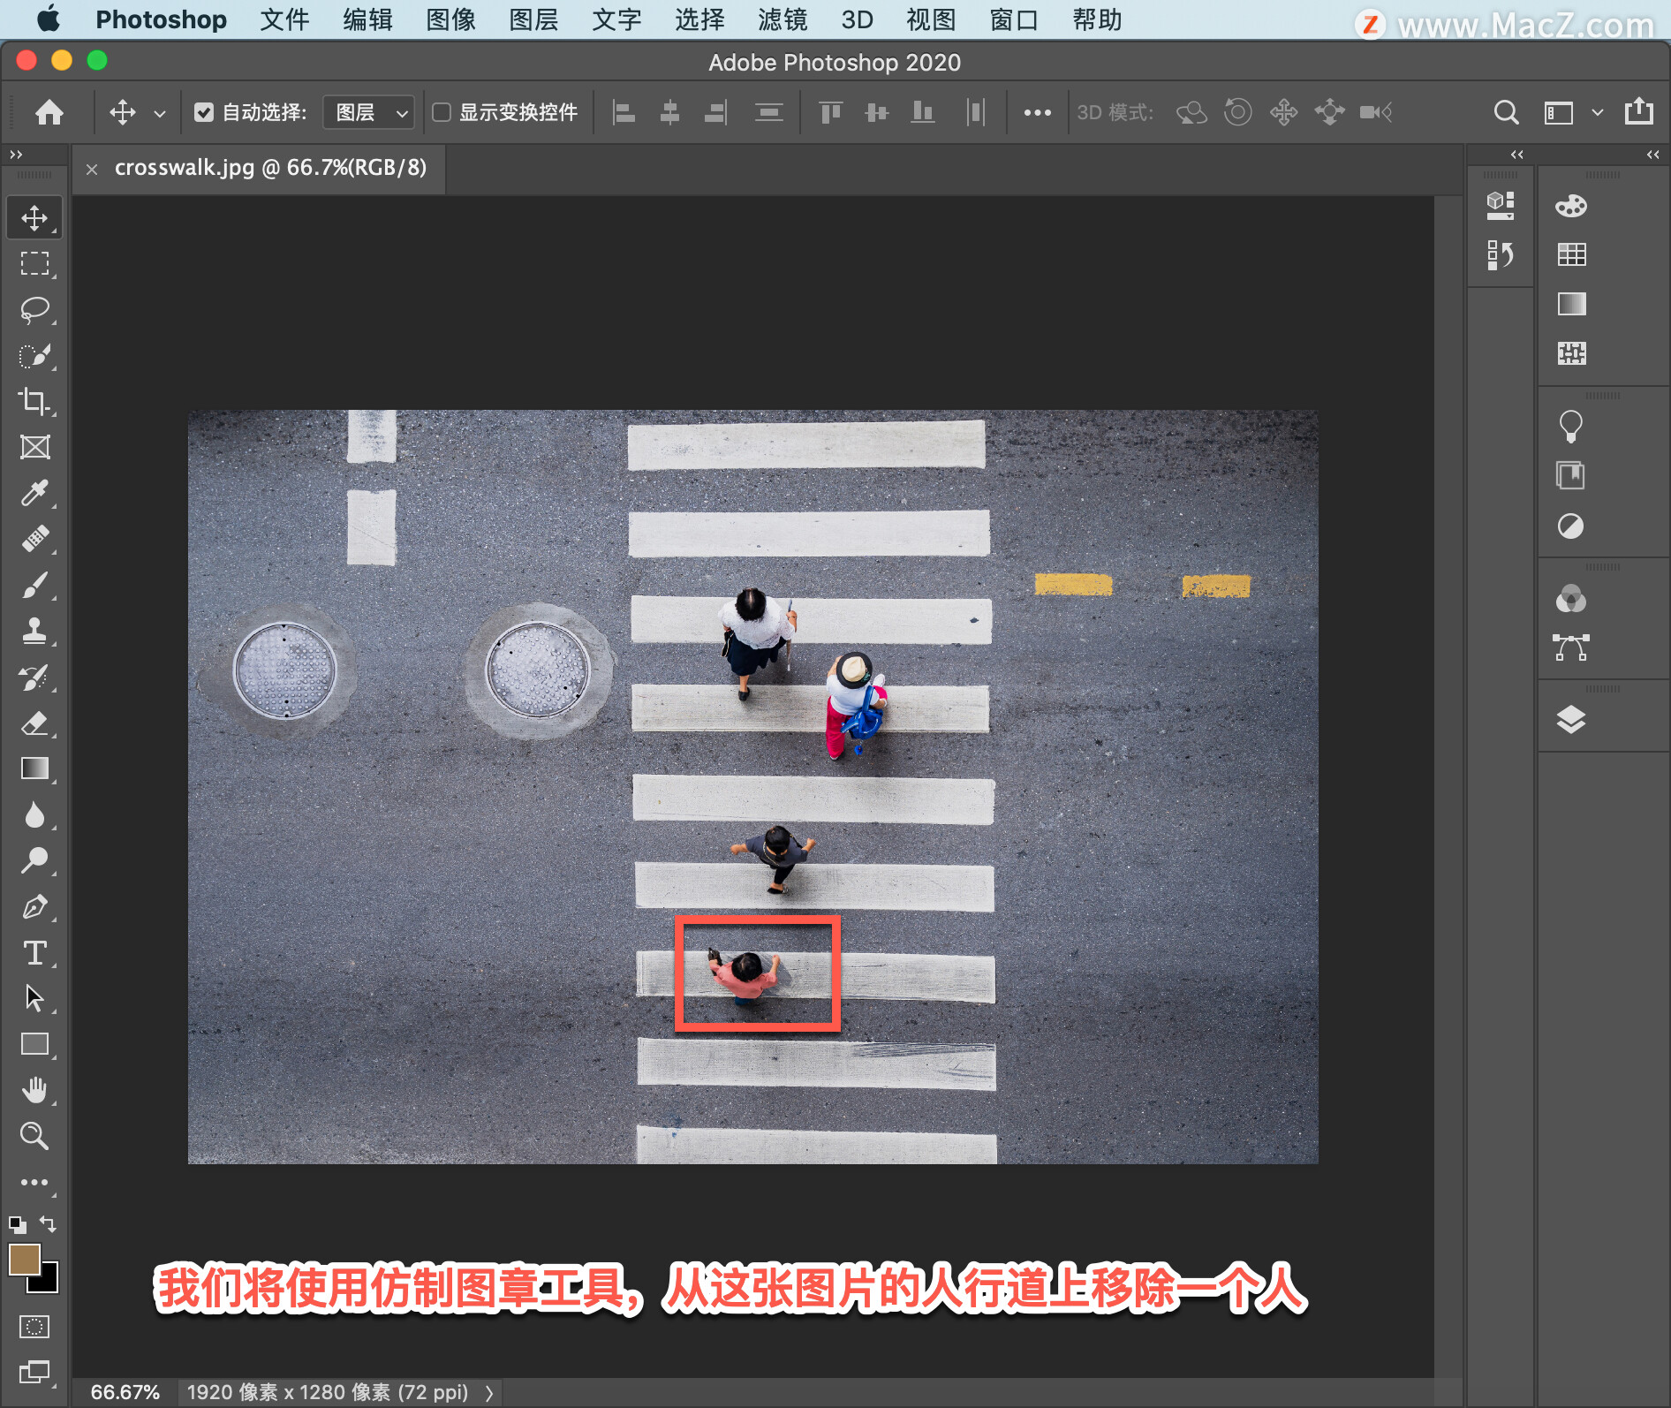Uncheck the 自动选择 checkbox
The image size is (1671, 1408).
tap(204, 112)
